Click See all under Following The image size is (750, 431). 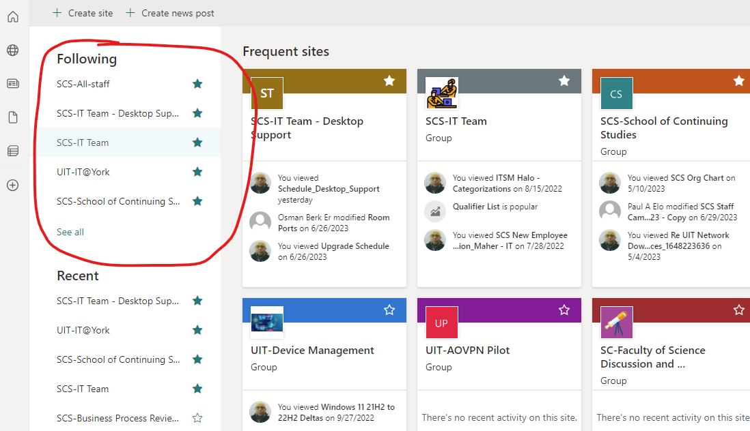[70, 232]
